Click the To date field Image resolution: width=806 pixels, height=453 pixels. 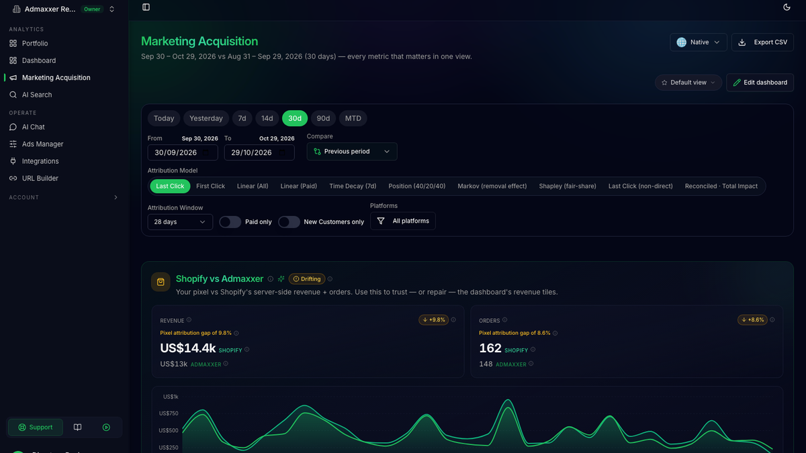259,152
